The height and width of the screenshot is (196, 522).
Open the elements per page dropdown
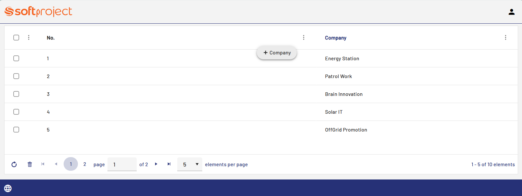pyautogui.click(x=190, y=164)
